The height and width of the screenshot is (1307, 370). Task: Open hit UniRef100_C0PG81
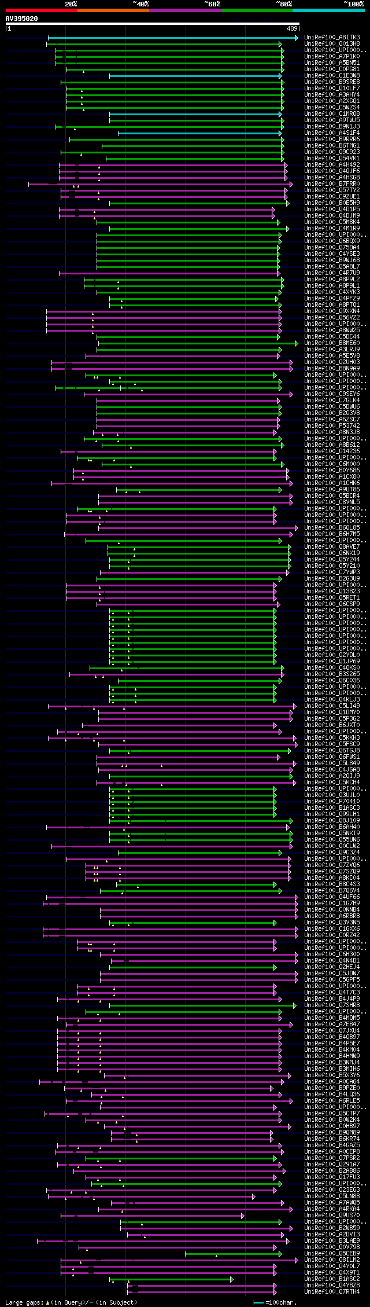pos(332,69)
